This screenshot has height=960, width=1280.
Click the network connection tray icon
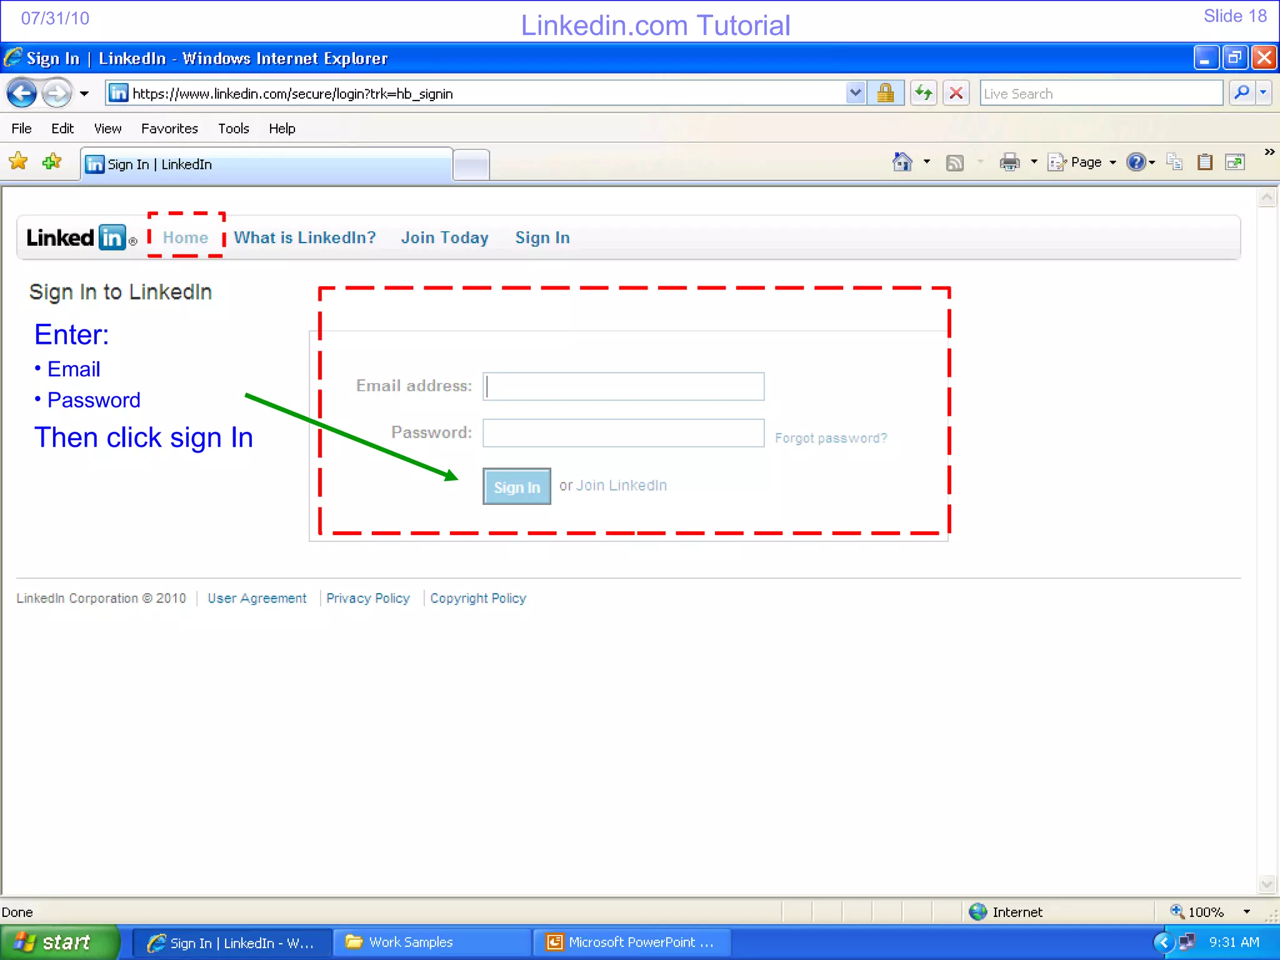(x=1186, y=942)
